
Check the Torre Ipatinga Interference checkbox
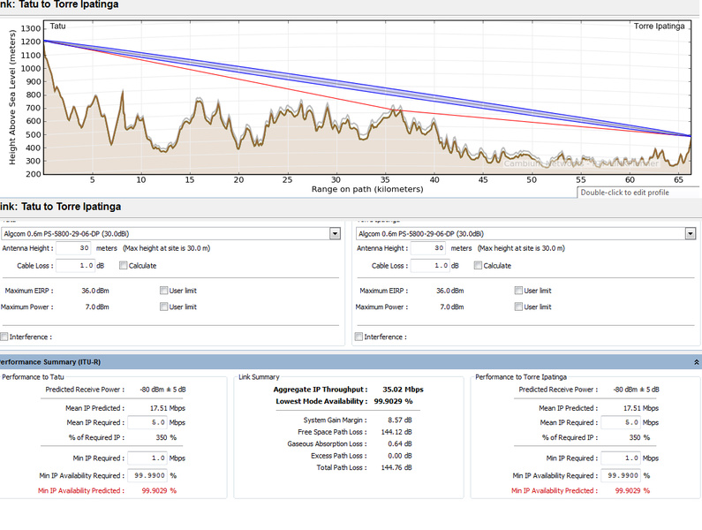click(359, 337)
